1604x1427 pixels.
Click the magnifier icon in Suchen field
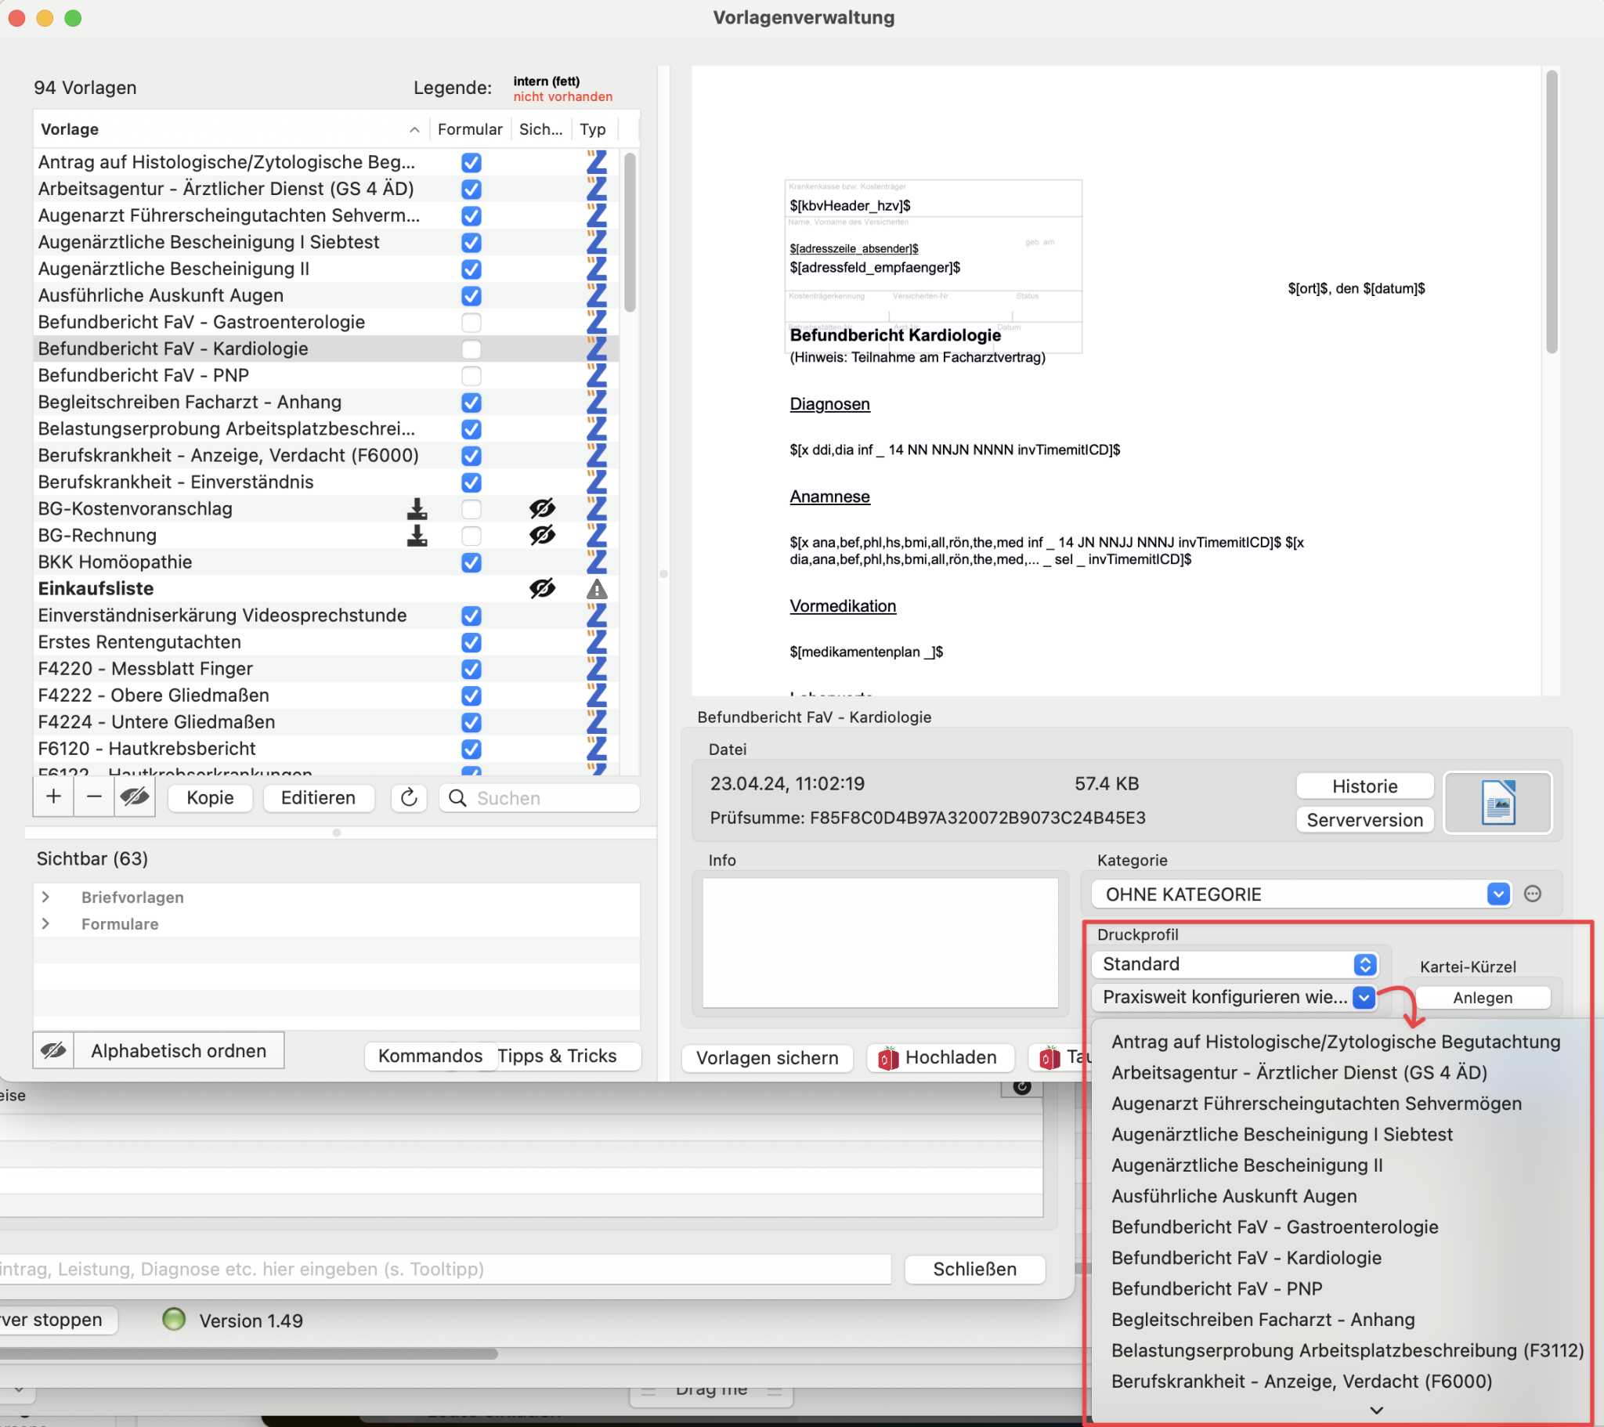[457, 798]
